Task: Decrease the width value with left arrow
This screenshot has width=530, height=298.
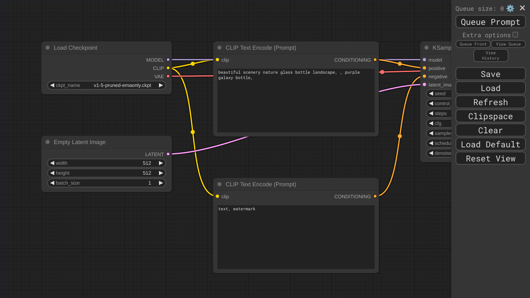Action: 52,163
